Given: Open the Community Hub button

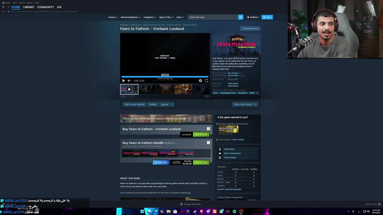Looking at the screenshot, I should click(x=250, y=28).
